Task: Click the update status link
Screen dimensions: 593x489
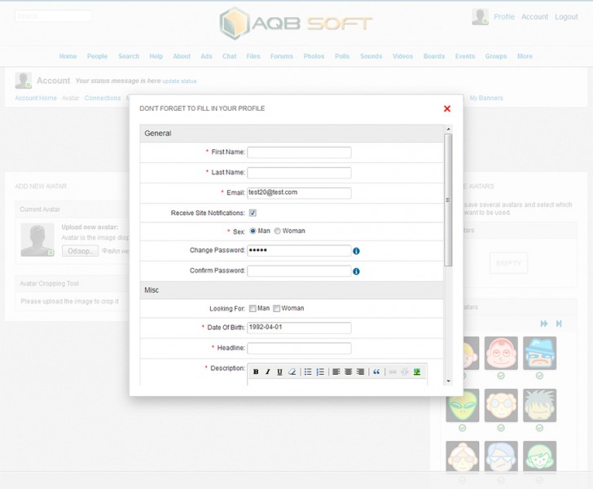Action: (180, 81)
